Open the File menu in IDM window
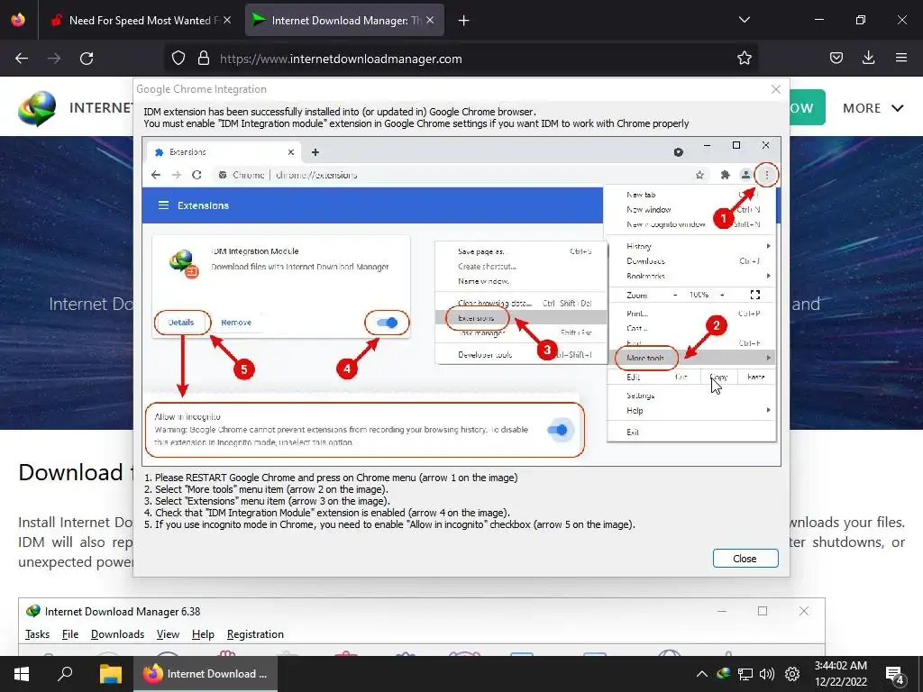This screenshot has width=923, height=692. click(x=70, y=634)
